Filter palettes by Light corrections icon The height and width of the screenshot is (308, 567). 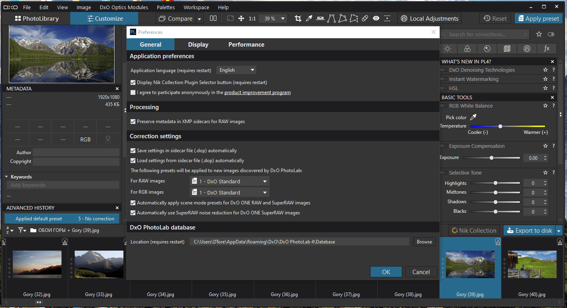(448, 49)
